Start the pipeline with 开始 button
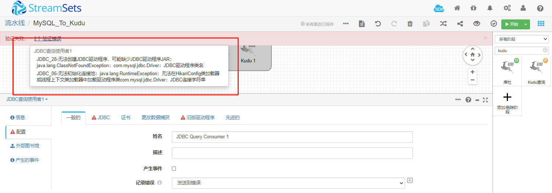Viewport: 552px width, 193px height. point(512,24)
